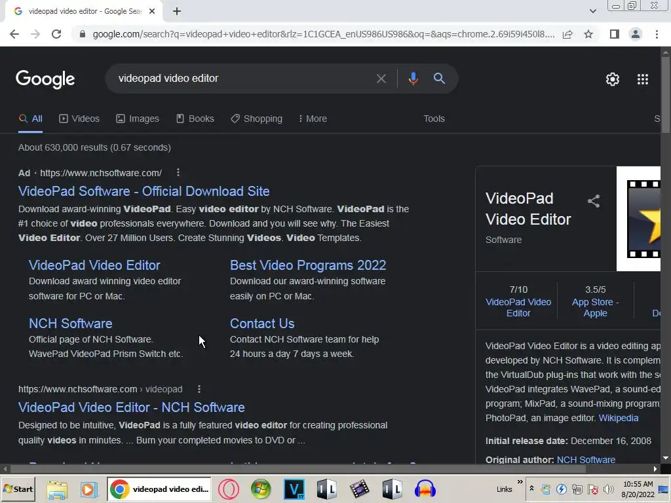Open the headphones audio app icon
The width and height of the screenshot is (671, 503).
pyautogui.click(x=425, y=489)
